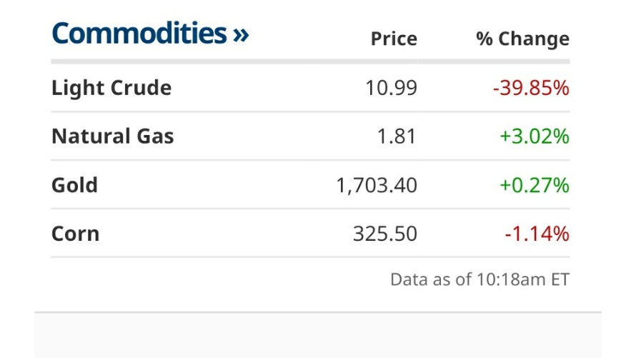Image resolution: width=636 pixels, height=358 pixels.
Task: Click the +3.02% change value
Action: pyautogui.click(x=535, y=136)
